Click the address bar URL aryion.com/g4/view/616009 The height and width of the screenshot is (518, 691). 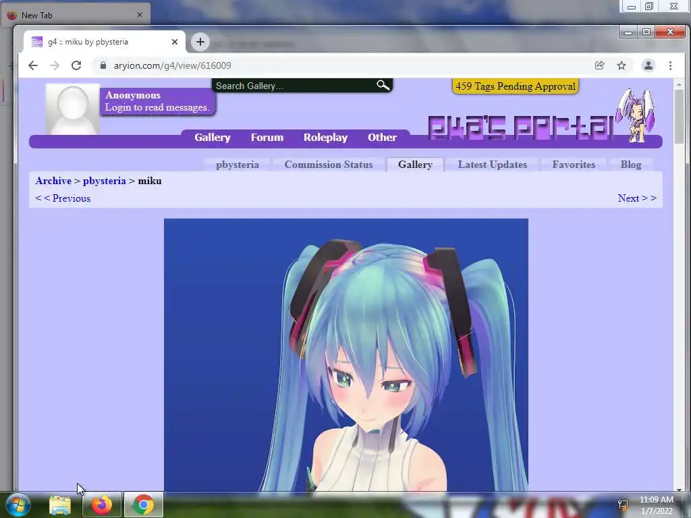coord(172,65)
